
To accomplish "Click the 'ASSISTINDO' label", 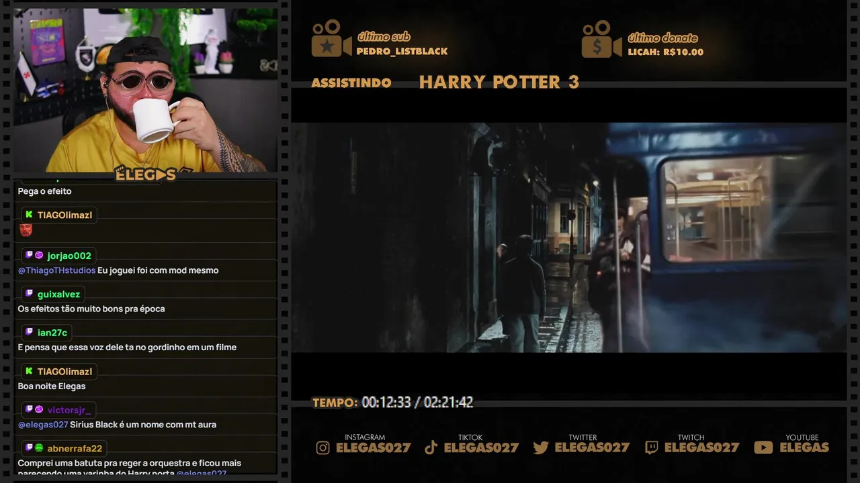I will pos(351,83).
